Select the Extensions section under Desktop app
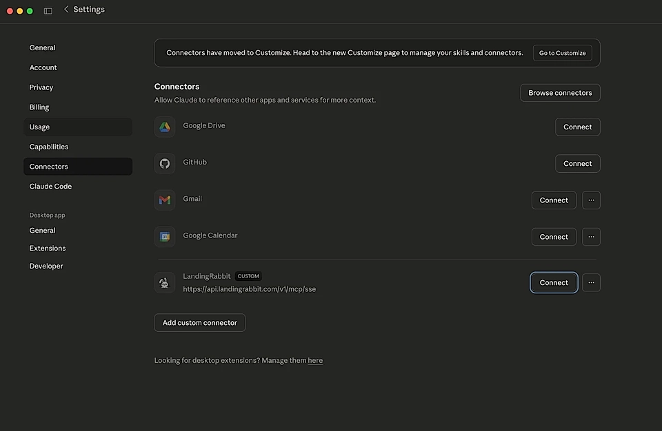 [x=47, y=248]
